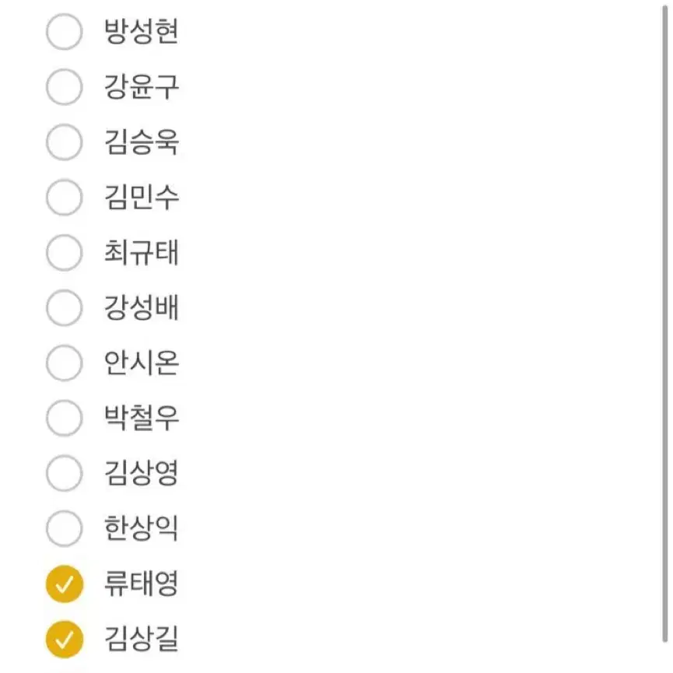
Task: Tick the 김승욱 selection circle
Action: click(65, 142)
